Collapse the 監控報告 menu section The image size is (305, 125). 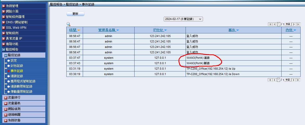tap(12, 49)
